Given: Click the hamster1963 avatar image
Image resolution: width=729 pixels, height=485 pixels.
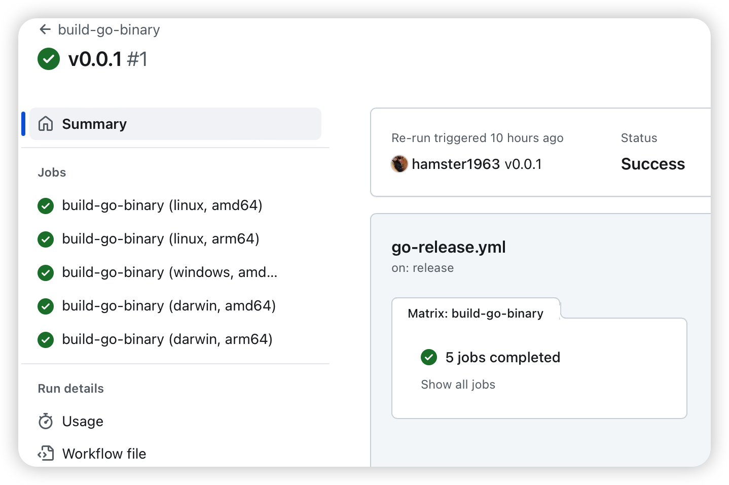Looking at the screenshot, I should click(x=399, y=164).
